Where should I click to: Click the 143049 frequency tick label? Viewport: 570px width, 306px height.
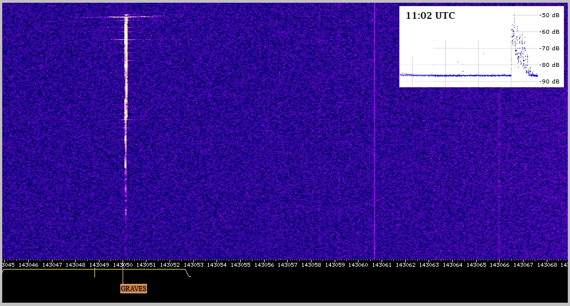click(99, 265)
